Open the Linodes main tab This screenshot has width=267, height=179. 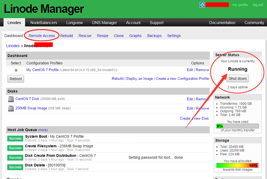[x=14, y=23]
